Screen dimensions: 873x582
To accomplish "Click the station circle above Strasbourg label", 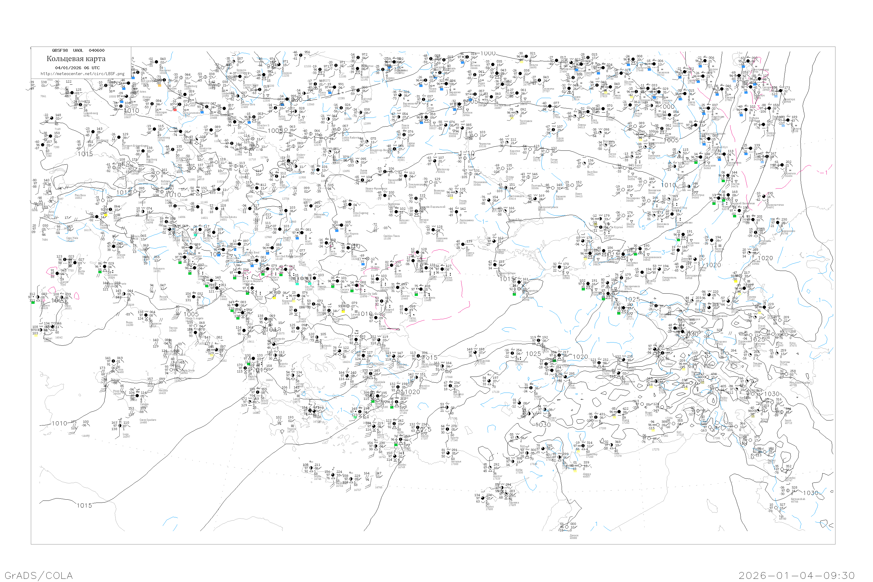I will [x=93, y=132].
